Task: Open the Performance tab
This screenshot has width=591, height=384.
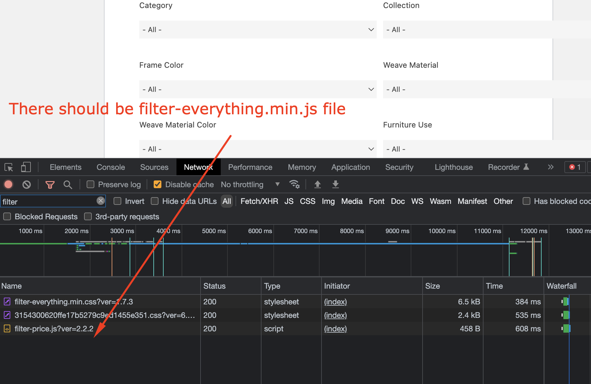Action: (x=250, y=167)
